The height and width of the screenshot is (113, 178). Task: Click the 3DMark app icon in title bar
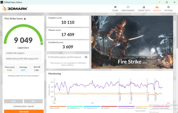coord(2,2)
